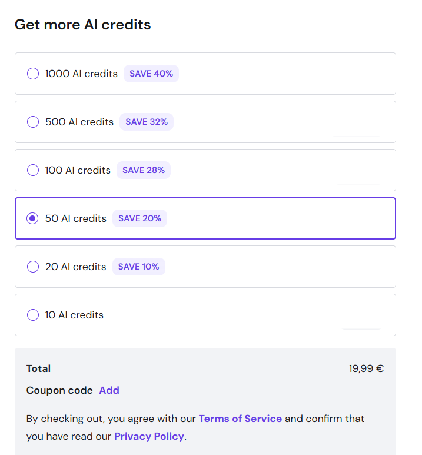Image resolution: width=422 pixels, height=455 pixels.
Task: Select the 500 AI credits radio button
Action: pos(33,122)
